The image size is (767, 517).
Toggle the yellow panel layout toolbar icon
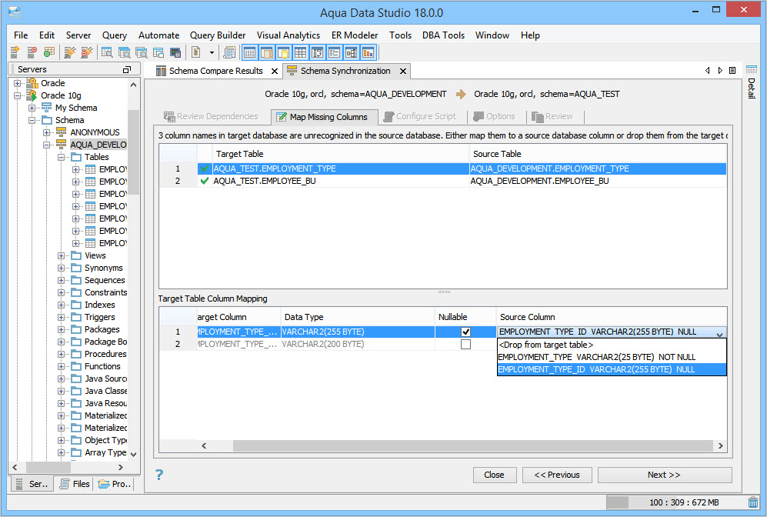(x=284, y=52)
